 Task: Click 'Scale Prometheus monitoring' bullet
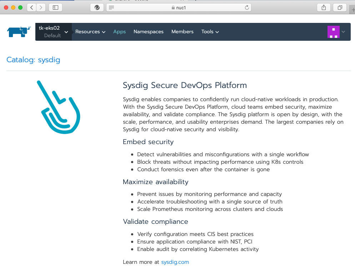(x=210, y=209)
